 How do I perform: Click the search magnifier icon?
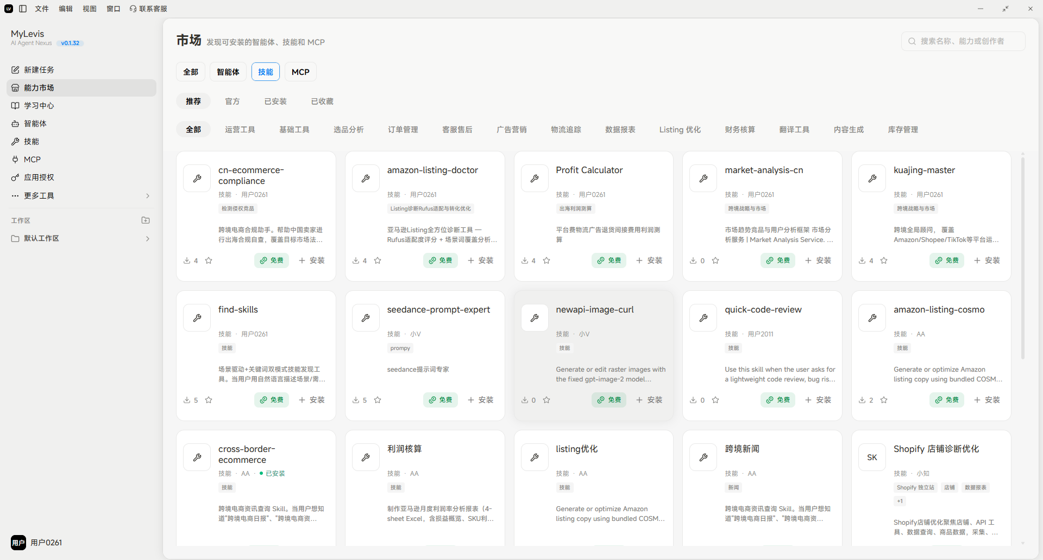pos(912,41)
